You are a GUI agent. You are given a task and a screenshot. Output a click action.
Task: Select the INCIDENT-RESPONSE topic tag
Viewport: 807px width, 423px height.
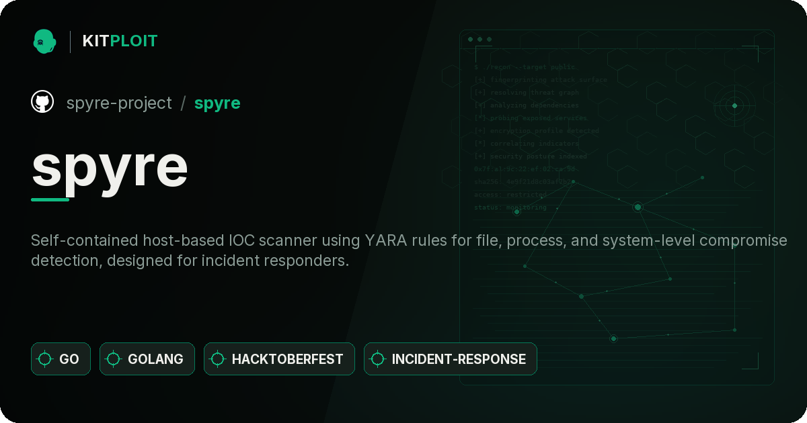[x=451, y=359]
